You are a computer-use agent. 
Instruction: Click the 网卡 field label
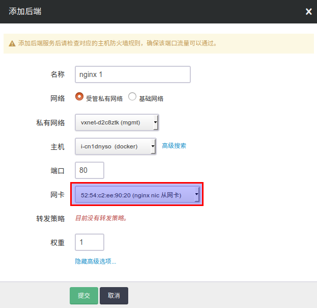pyautogui.click(x=57, y=195)
